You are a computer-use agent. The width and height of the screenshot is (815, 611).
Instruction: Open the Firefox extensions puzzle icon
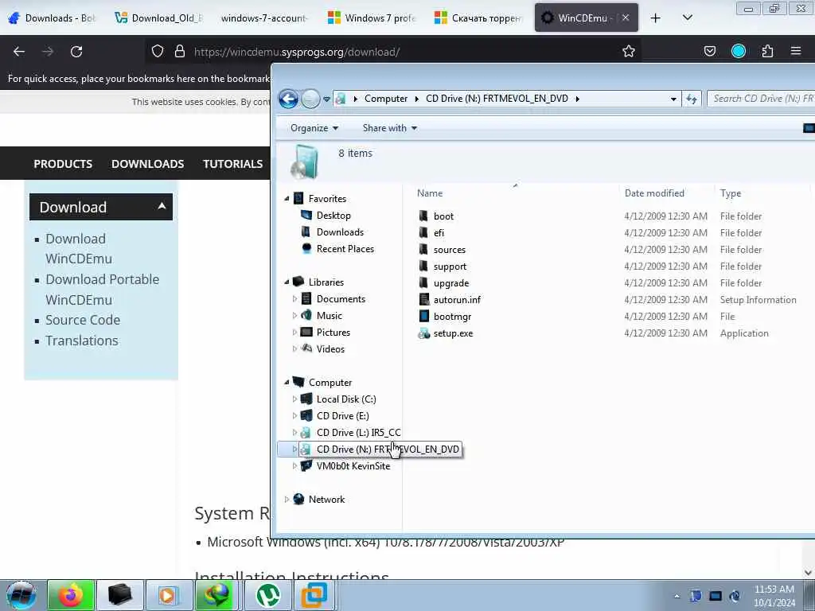coord(767,51)
